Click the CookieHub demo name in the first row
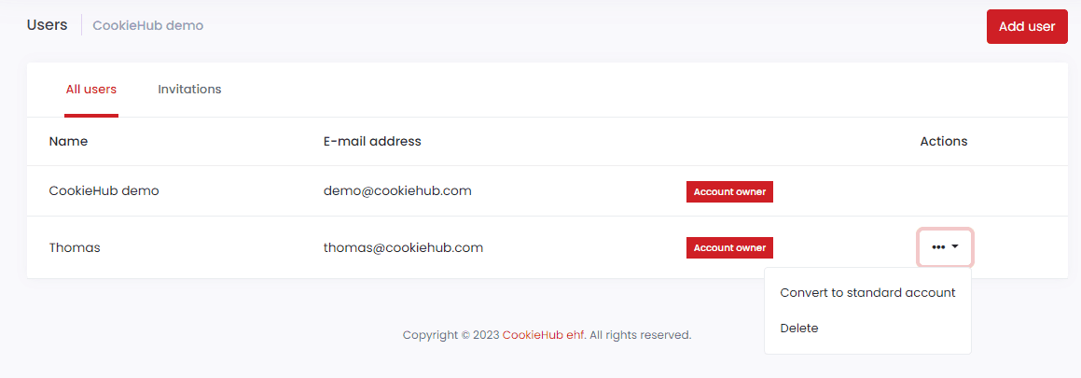This screenshot has width=1081, height=378. pos(104,191)
